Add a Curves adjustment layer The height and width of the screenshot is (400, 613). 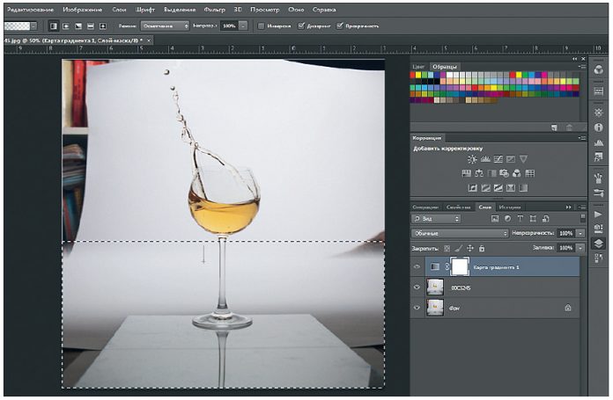coord(498,159)
